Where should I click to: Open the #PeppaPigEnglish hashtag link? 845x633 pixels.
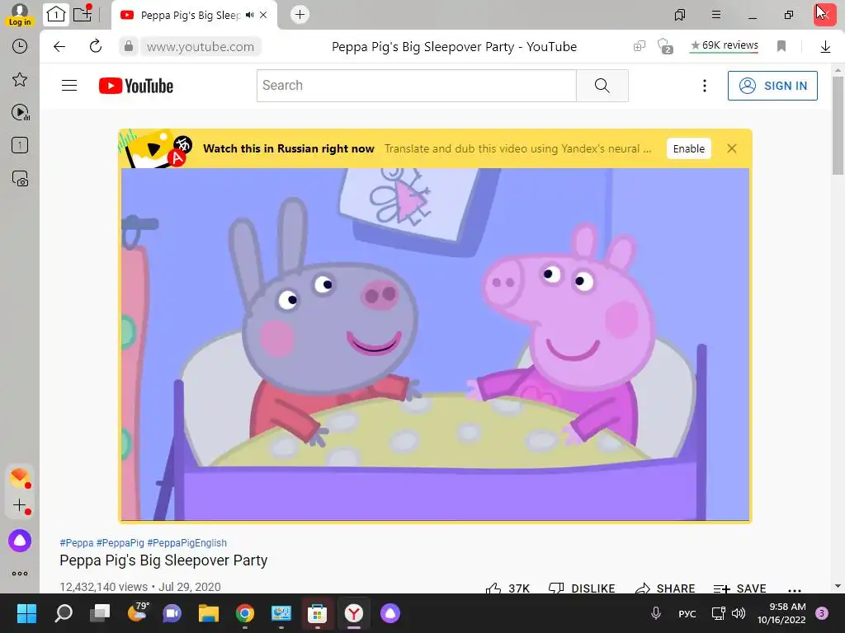pos(186,542)
